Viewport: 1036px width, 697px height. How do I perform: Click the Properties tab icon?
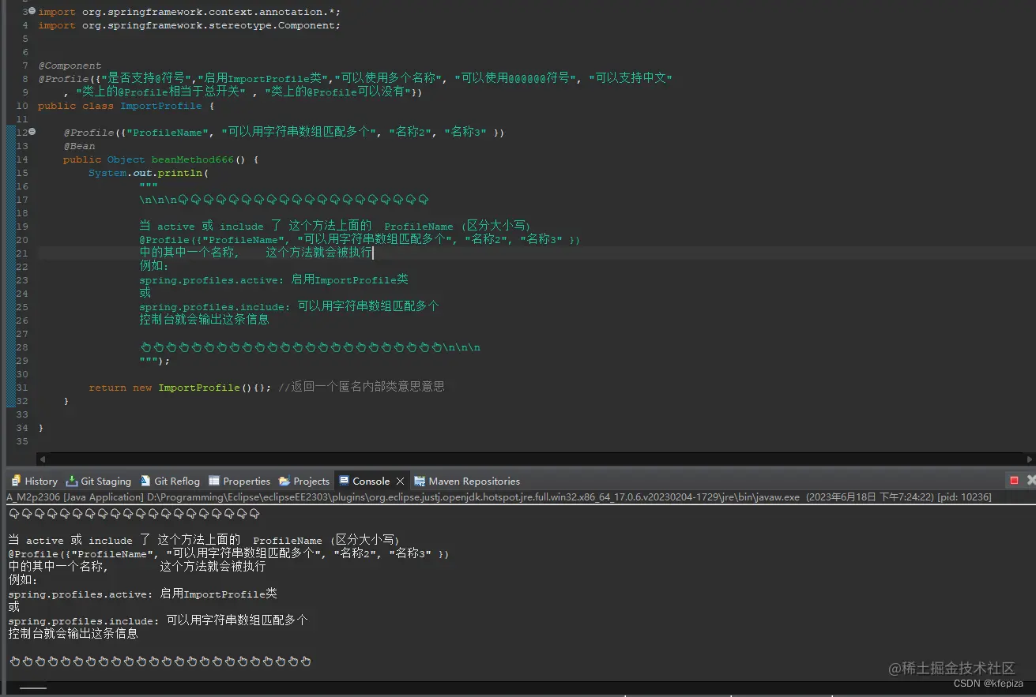(214, 481)
